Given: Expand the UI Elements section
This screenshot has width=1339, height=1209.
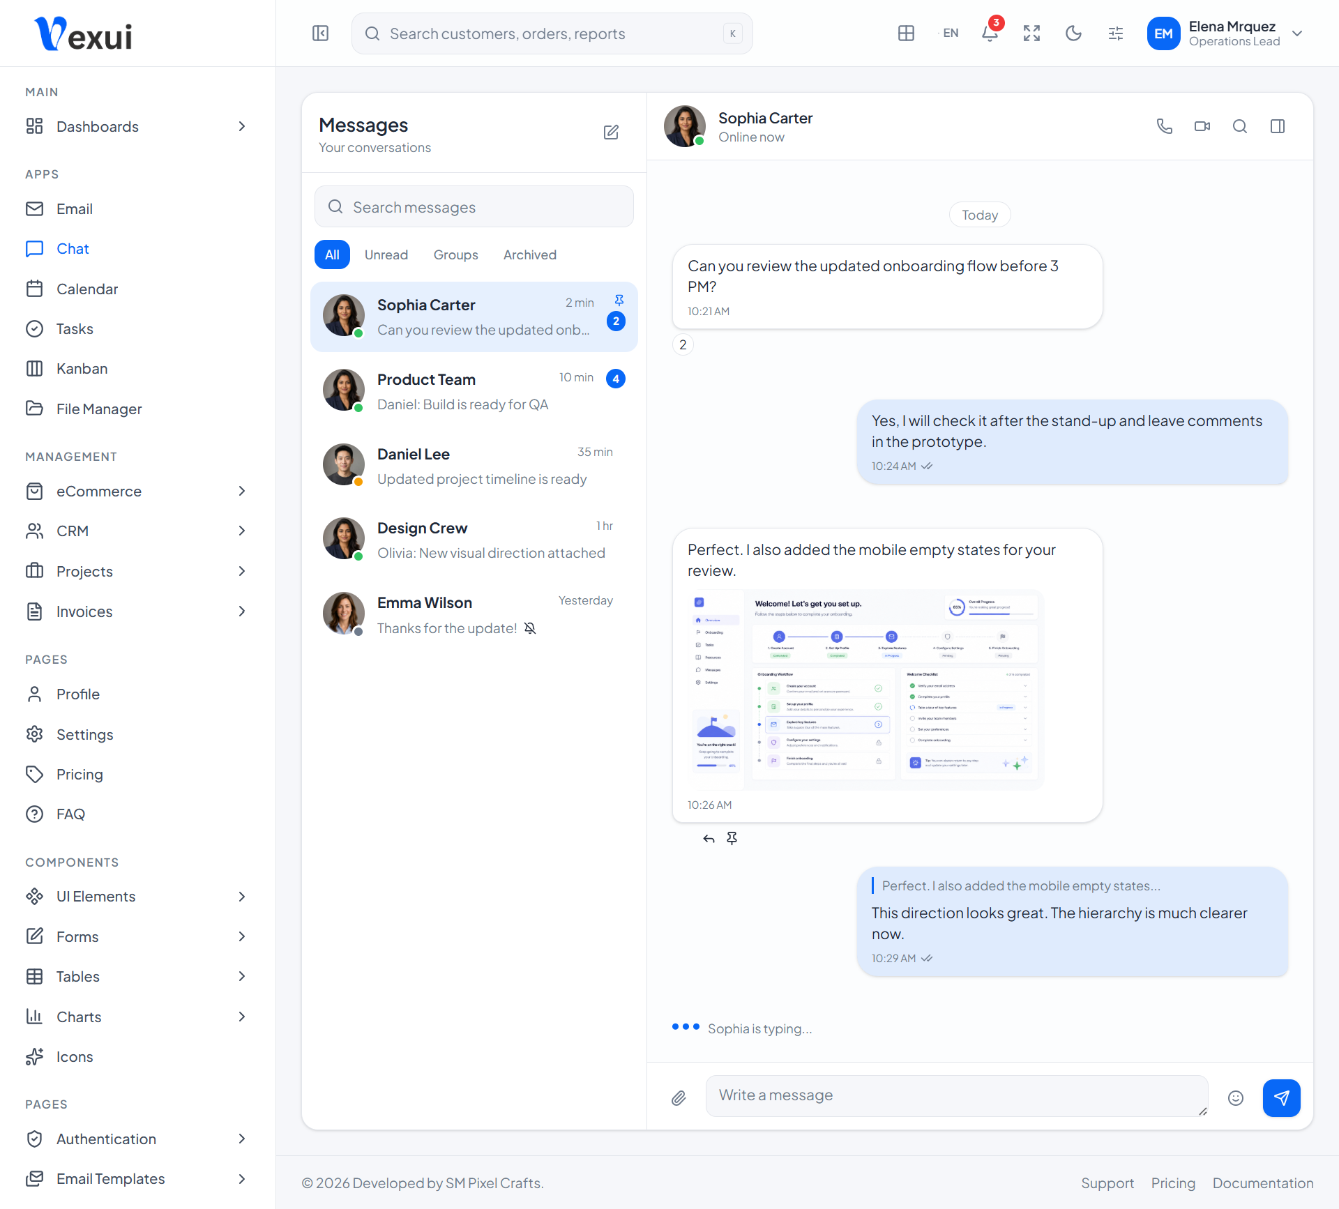Looking at the screenshot, I should point(137,896).
